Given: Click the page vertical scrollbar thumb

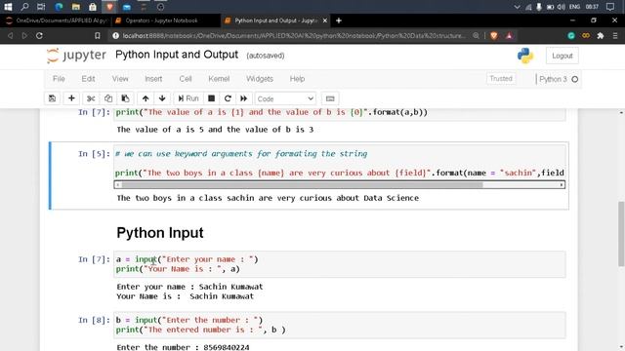Looking at the screenshot, I should [x=621, y=234].
